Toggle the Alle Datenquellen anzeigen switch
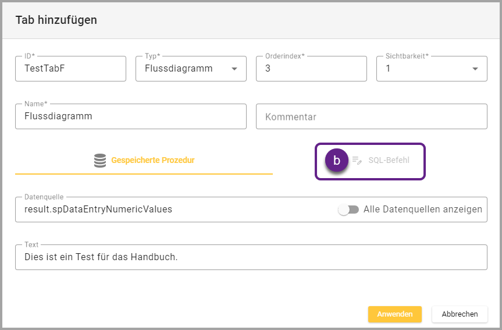 pos(348,210)
